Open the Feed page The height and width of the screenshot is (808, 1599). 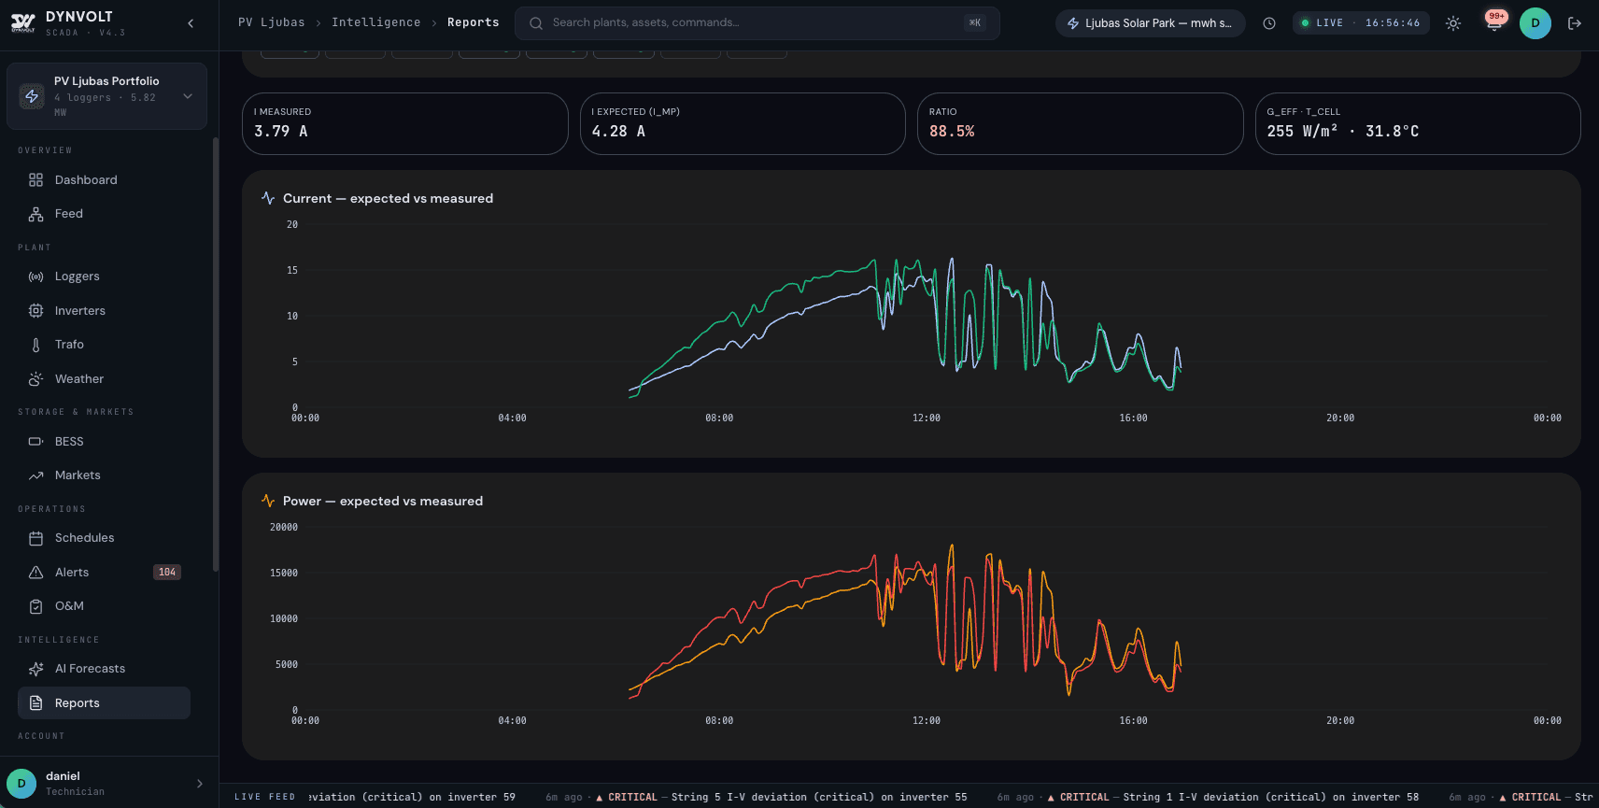click(104, 214)
